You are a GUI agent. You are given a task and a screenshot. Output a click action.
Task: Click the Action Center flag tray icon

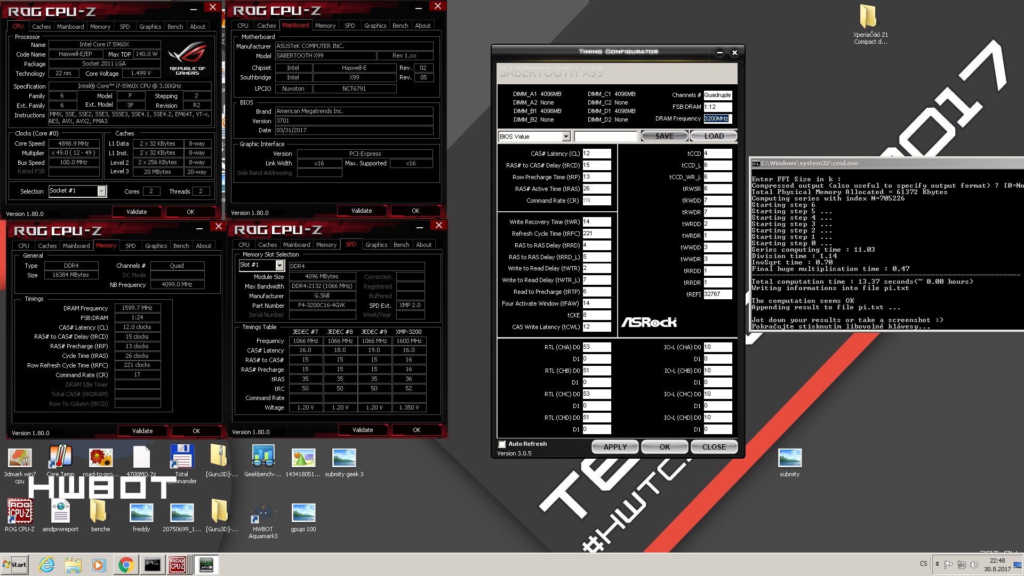click(949, 564)
